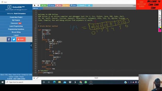The image size is (162, 91).
Task: Click the help question mark tray icon
Action: (126, 82)
